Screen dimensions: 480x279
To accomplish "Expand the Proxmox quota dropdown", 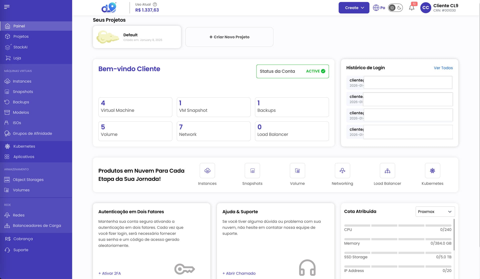I will coord(435,212).
